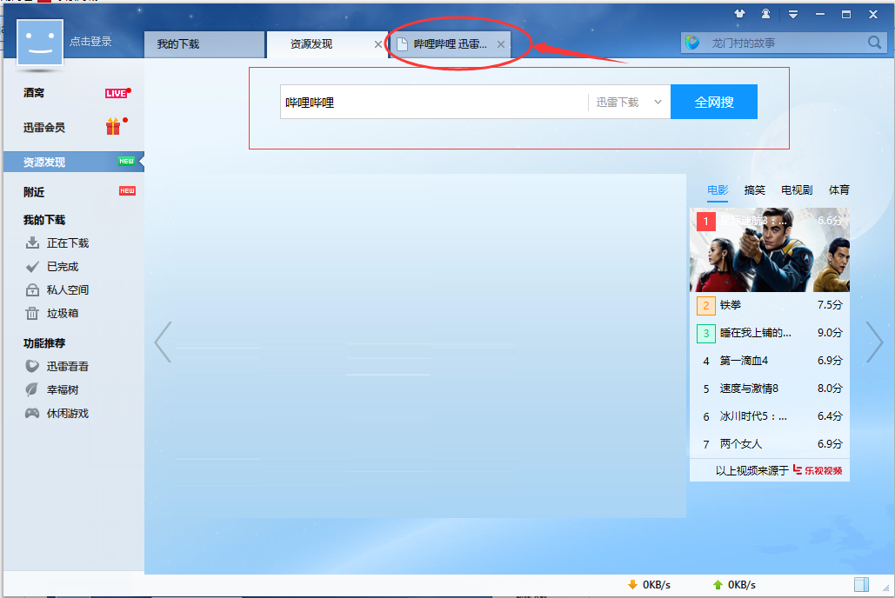This screenshot has height=598, width=895.
Task: Click the 已完成 checkmark icon
Action: (x=32, y=267)
